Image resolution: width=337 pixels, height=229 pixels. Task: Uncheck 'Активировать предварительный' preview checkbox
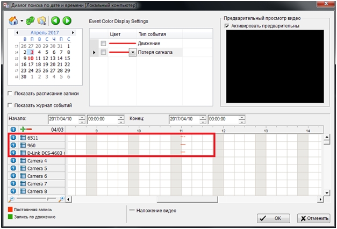pyautogui.click(x=227, y=26)
